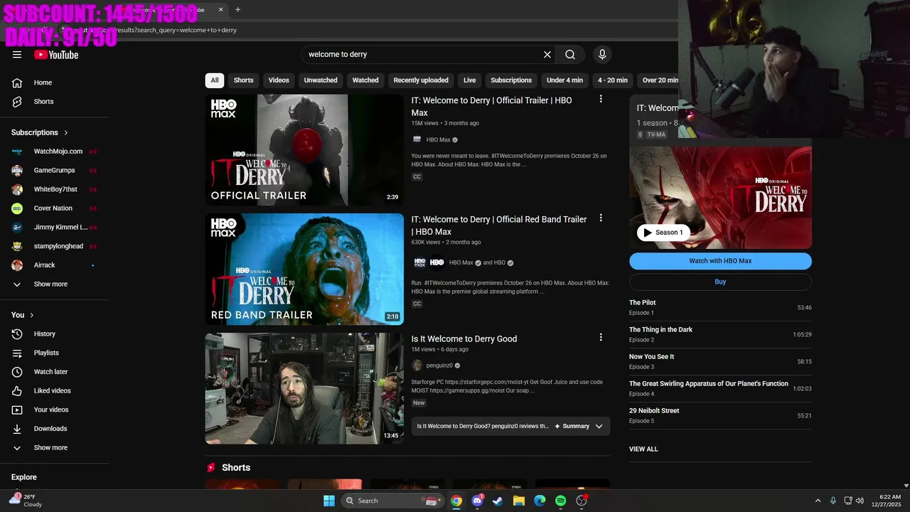Open more options for Is It Welcome to Derry Good

[601, 338]
